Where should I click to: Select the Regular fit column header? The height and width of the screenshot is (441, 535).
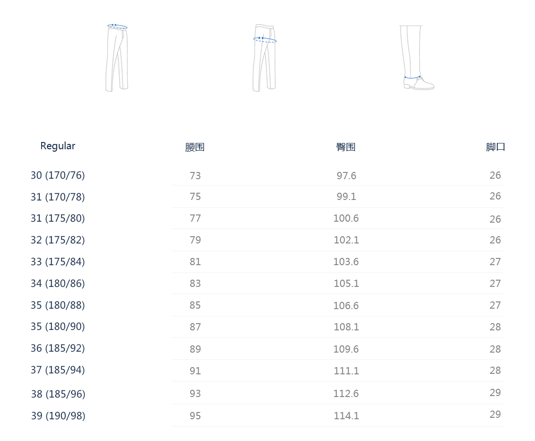click(x=58, y=146)
